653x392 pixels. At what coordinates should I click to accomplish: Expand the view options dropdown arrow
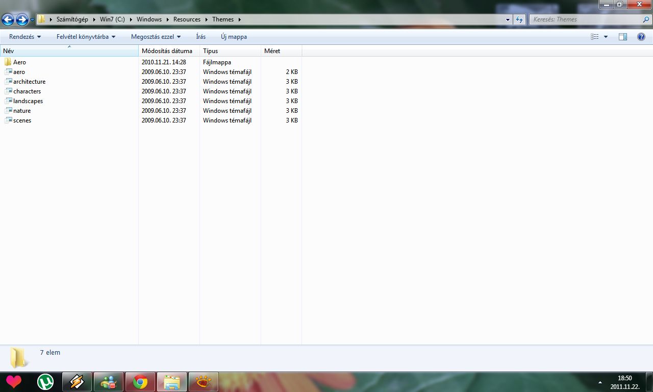(x=606, y=37)
